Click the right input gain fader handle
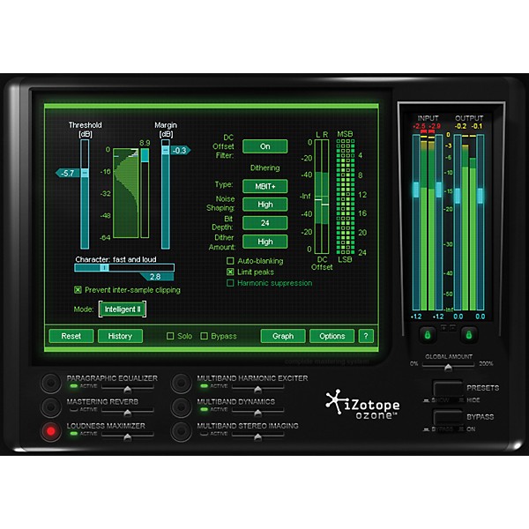This screenshot has height=529, width=529. [x=439, y=190]
